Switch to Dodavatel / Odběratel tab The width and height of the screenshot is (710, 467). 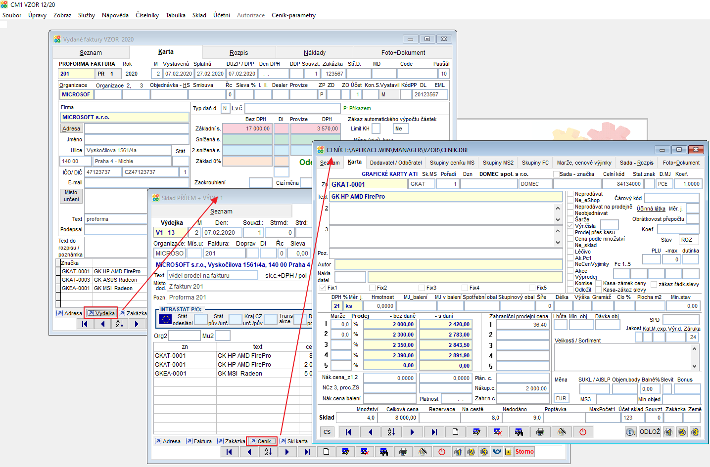[396, 163]
